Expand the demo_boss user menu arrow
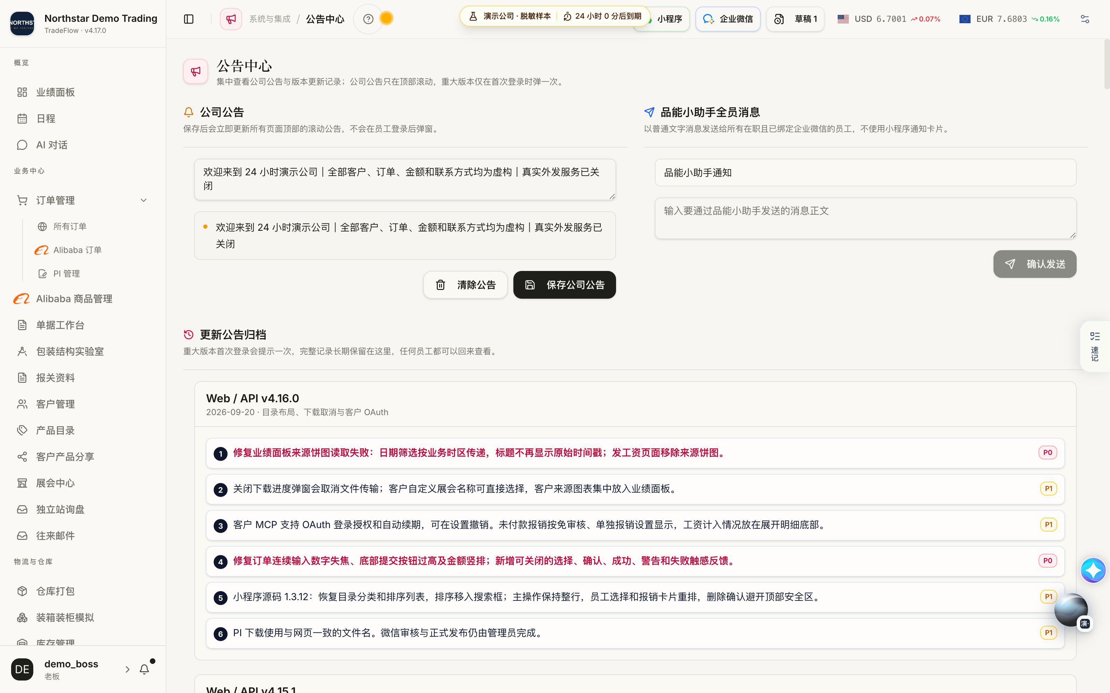The height and width of the screenshot is (693, 1110). click(128, 669)
